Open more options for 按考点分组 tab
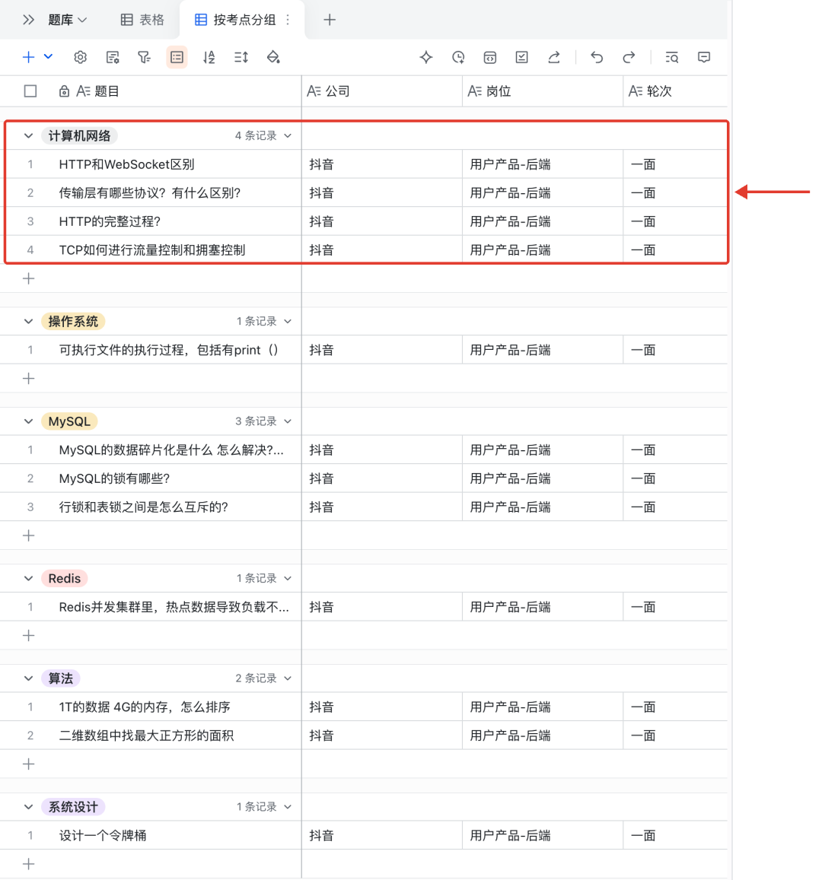The width and height of the screenshot is (822, 880). pos(288,21)
